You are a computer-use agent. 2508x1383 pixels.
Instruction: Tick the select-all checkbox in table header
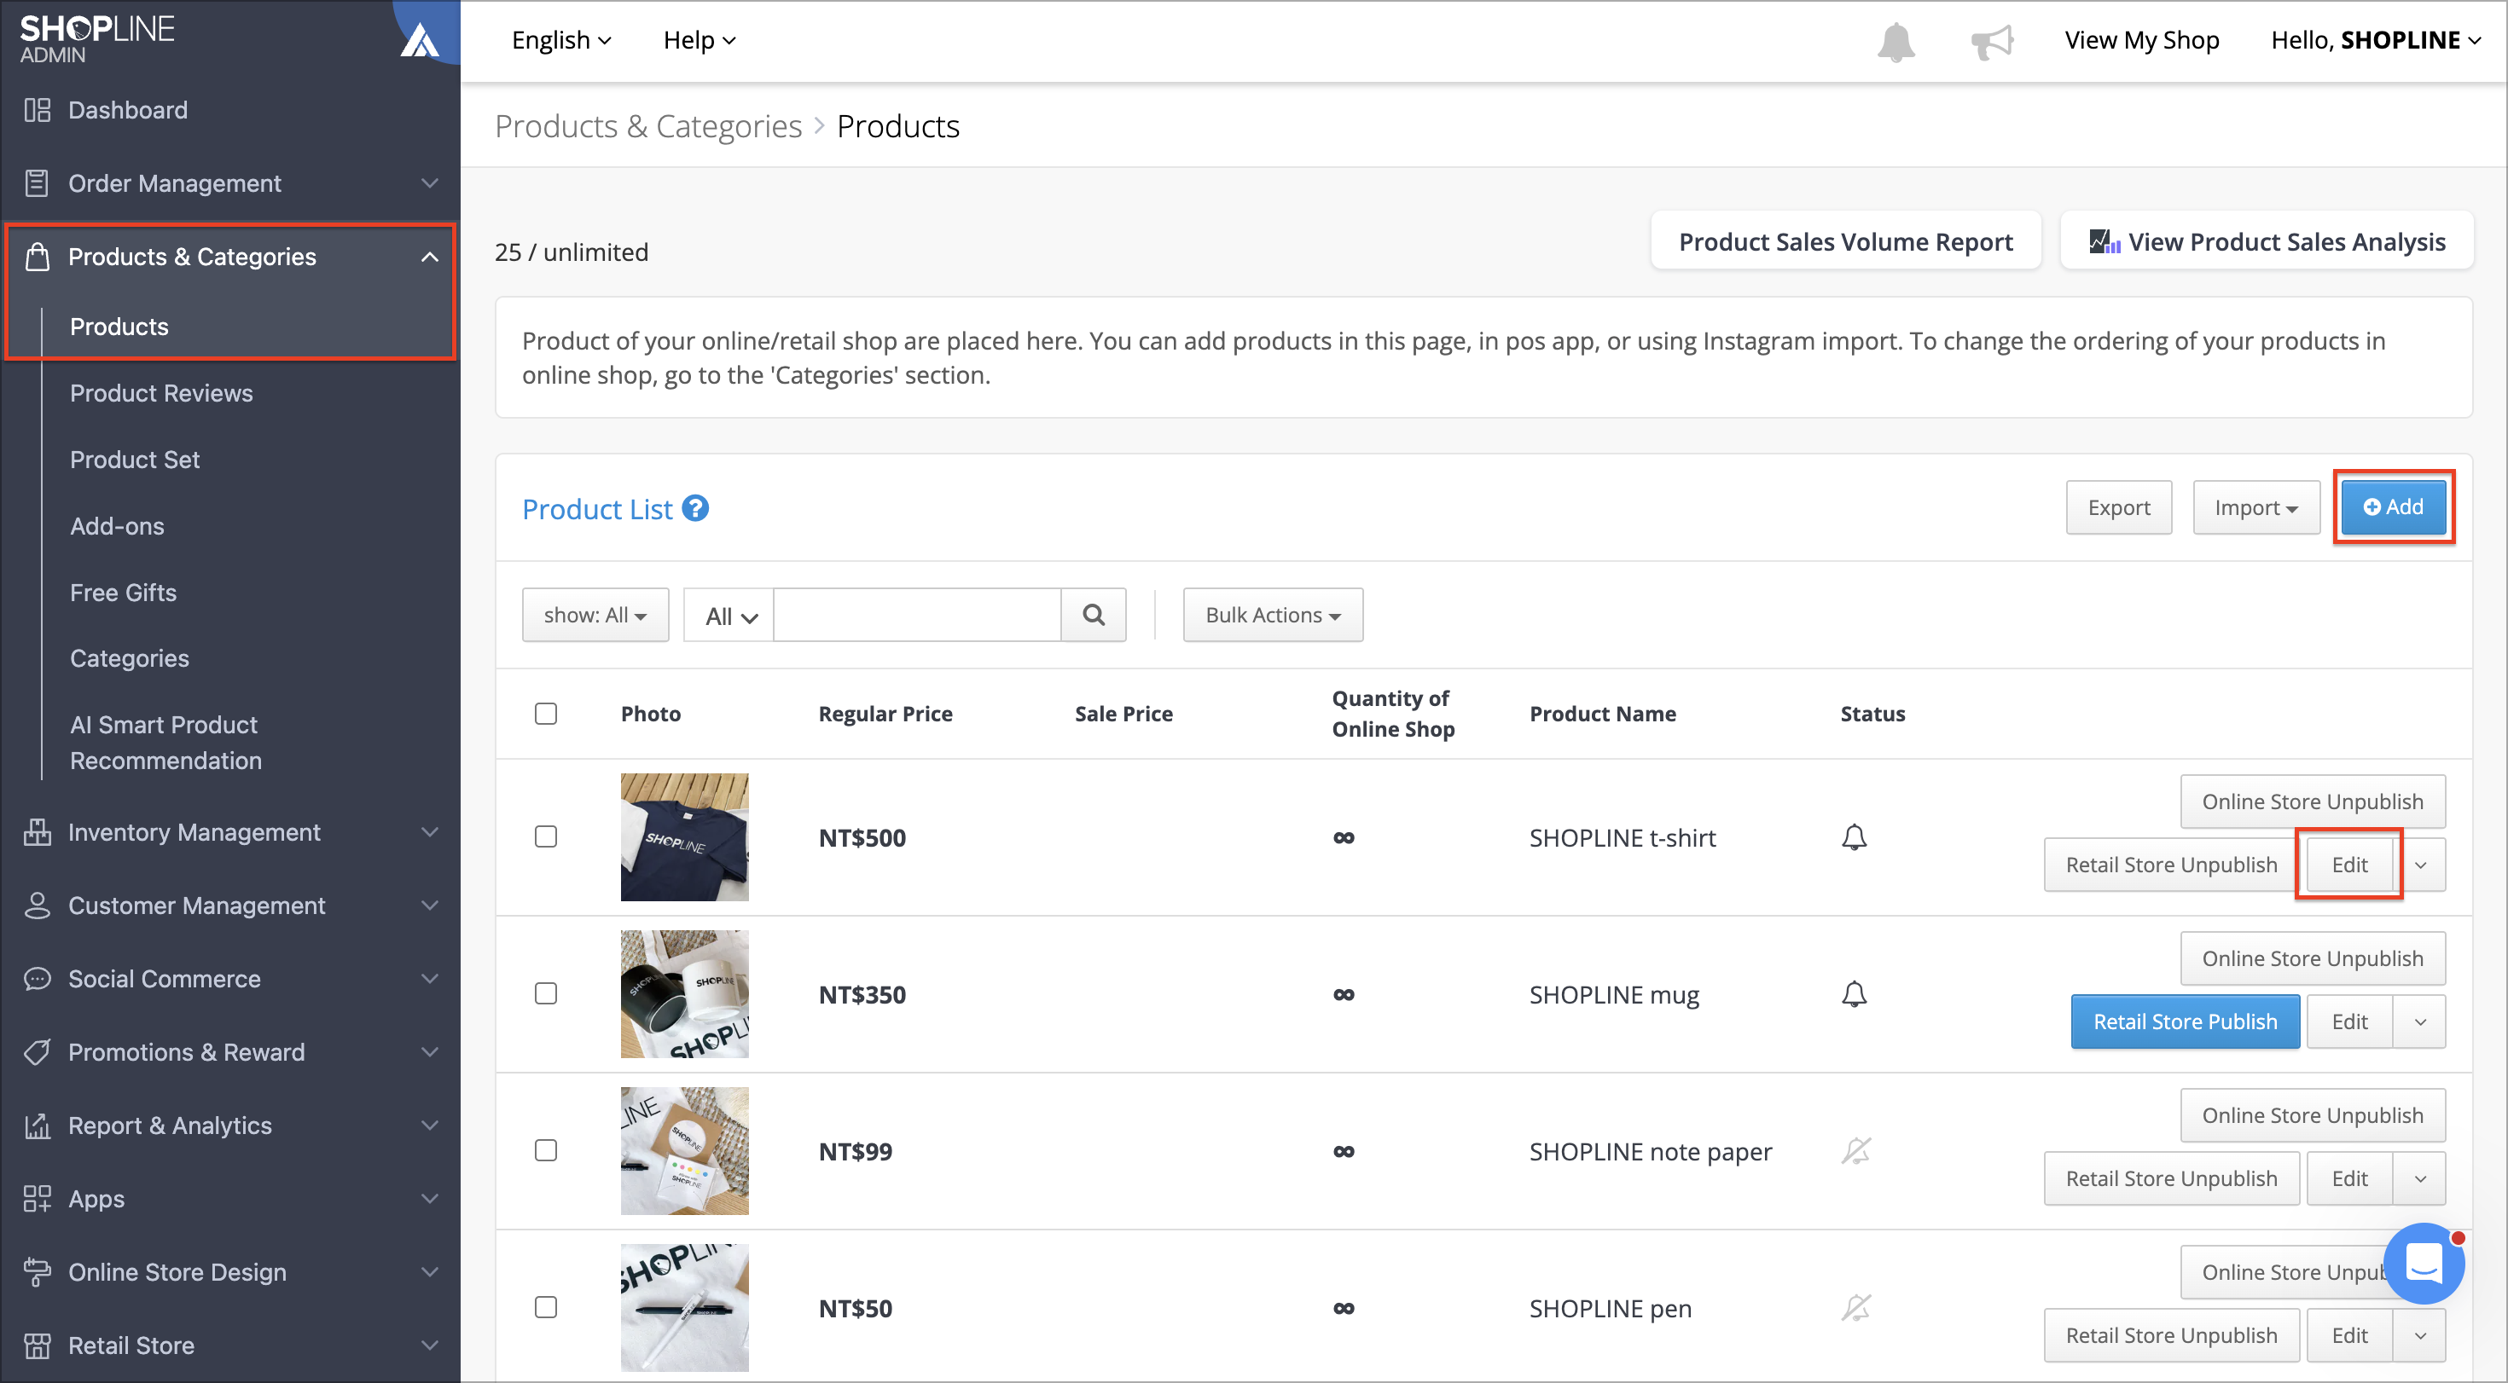[x=546, y=714]
